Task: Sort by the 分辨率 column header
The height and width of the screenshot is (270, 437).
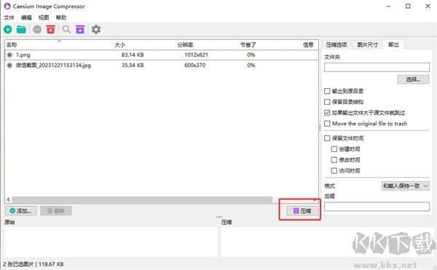Action: [x=207, y=45]
